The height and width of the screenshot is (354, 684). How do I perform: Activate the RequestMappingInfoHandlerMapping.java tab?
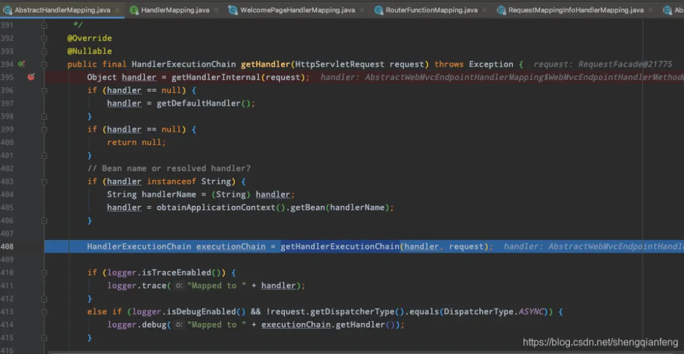(x=576, y=9)
